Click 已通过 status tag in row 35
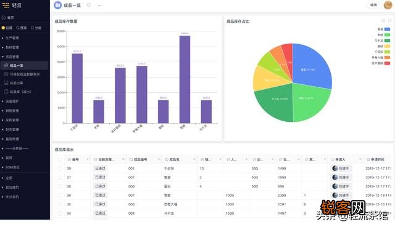Screen dimensions: 395x227 click(x=100, y=204)
